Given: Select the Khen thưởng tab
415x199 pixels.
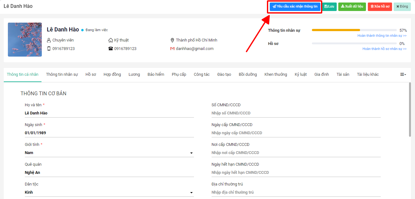Looking at the screenshot, I should point(276,75).
